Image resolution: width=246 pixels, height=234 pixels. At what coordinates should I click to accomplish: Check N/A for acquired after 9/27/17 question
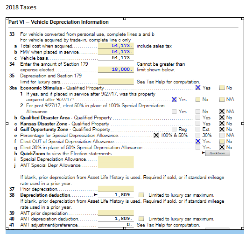[222, 99]
